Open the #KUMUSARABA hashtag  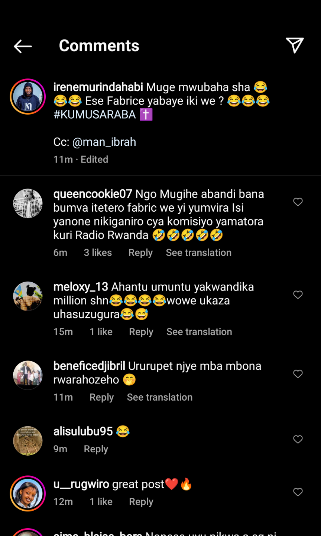coord(95,115)
